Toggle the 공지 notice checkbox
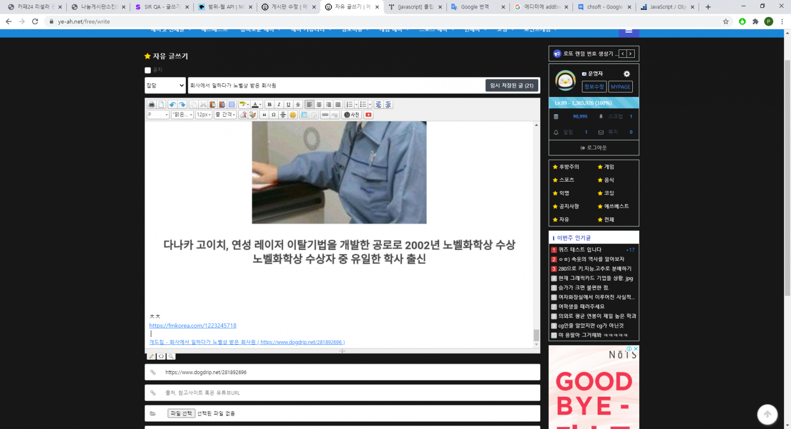The height and width of the screenshot is (429, 791). click(148, 70)
